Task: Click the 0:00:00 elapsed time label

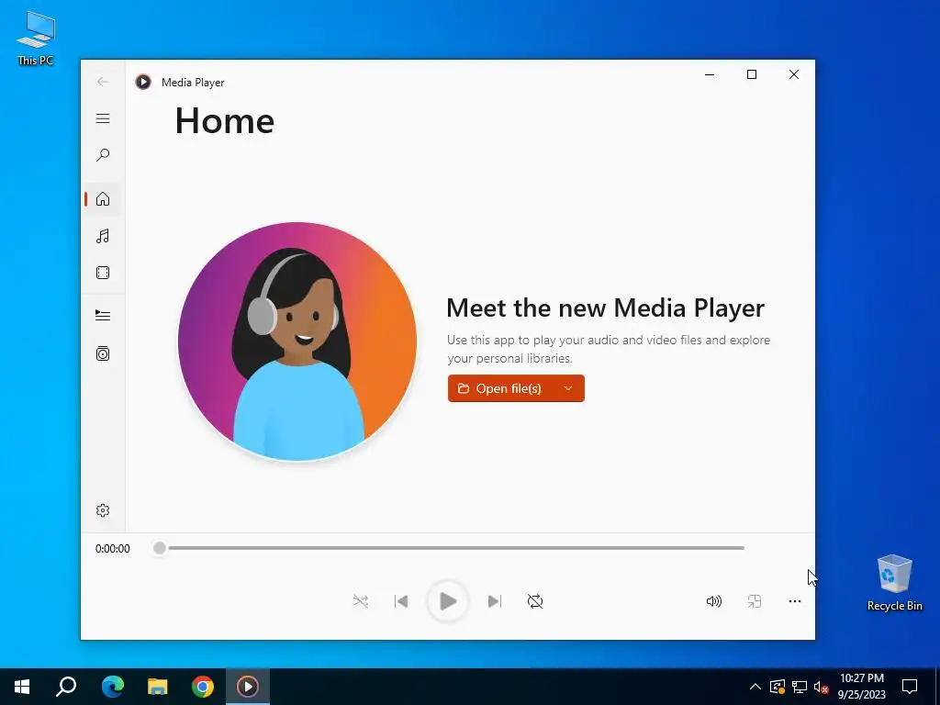Action: pos(113,549)
